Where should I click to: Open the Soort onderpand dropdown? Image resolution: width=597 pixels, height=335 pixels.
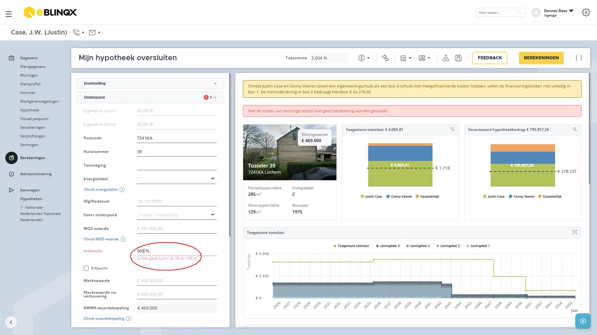pos(177,215)
